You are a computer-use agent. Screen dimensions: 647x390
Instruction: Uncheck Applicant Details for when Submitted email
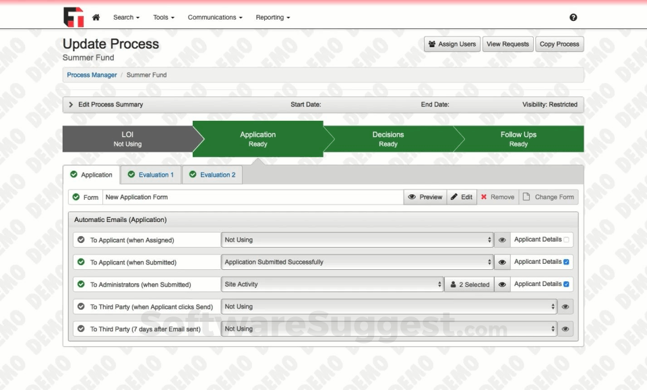pyautogui.click(x=566, y=262)
